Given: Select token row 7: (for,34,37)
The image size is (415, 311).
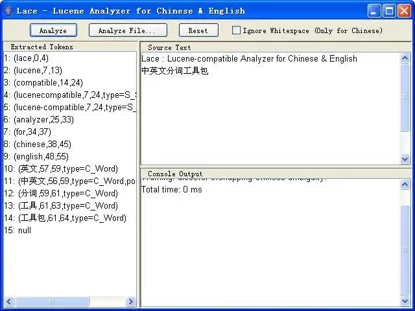Looking at the screenshot, I should click(x=70, y=132).
